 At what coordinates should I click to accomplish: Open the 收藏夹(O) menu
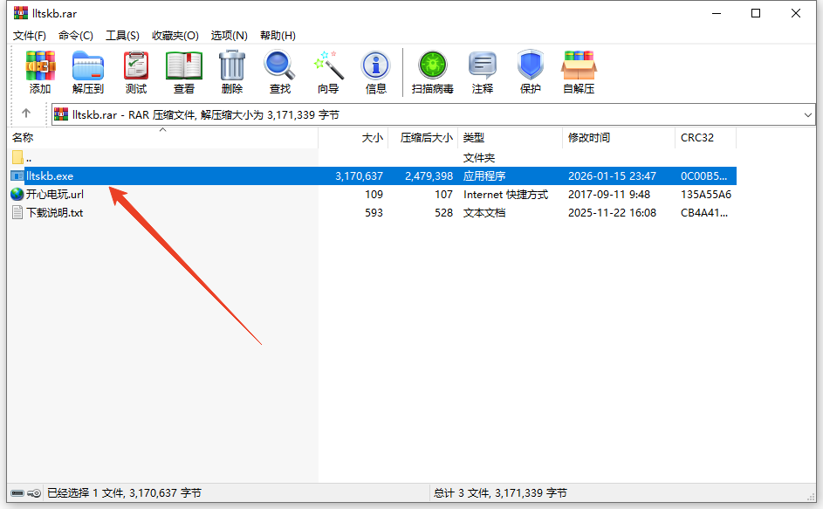pos(175,35)
